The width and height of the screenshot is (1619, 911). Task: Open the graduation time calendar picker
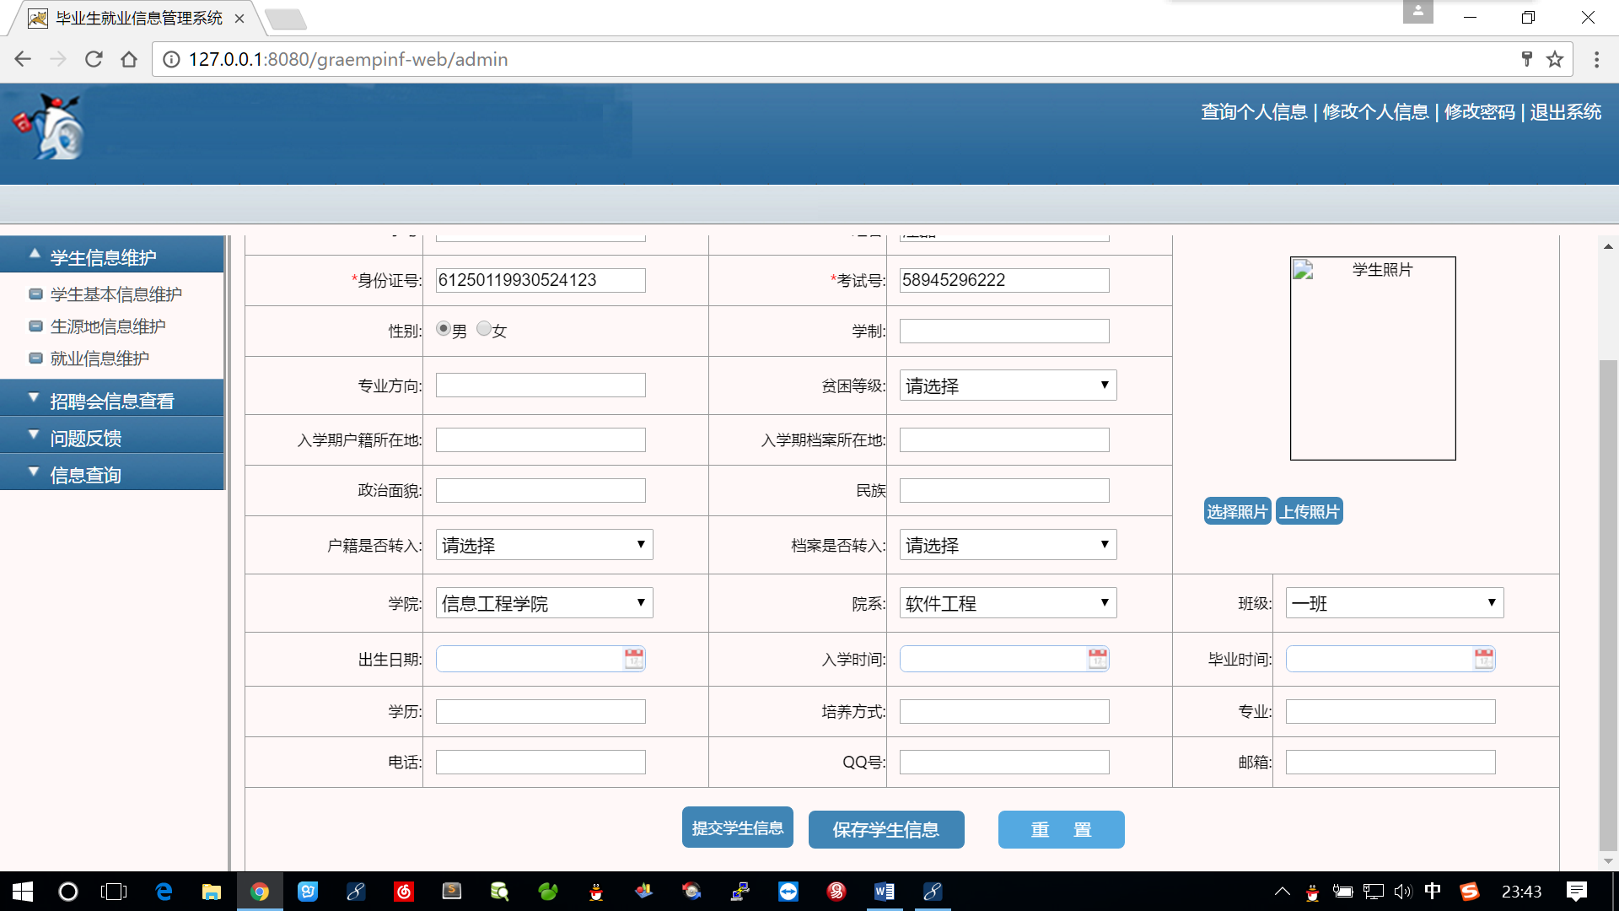tap(1483, 659)
